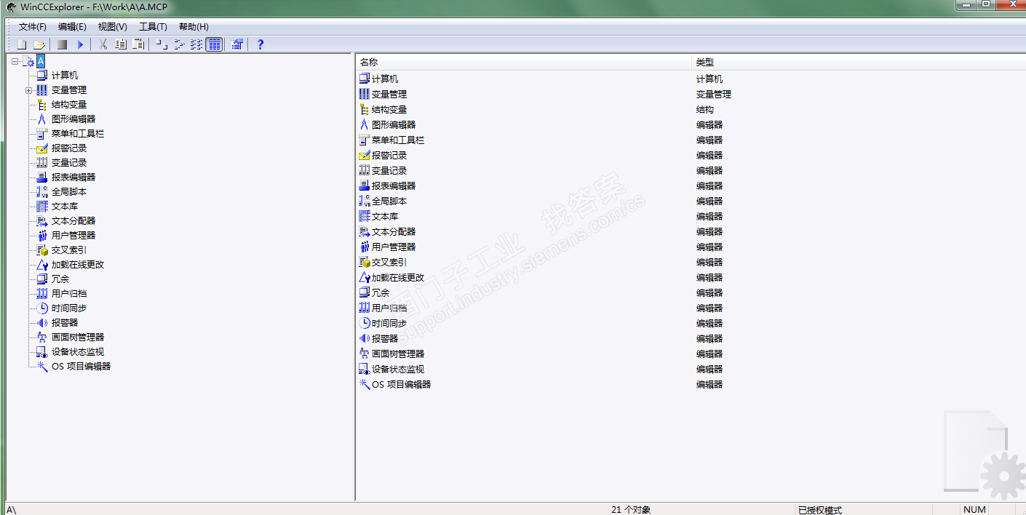Select 变量记录 row in the details list

[x=691, y=170]
